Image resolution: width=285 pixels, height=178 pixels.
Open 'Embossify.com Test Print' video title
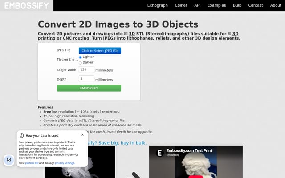(189, 150)
